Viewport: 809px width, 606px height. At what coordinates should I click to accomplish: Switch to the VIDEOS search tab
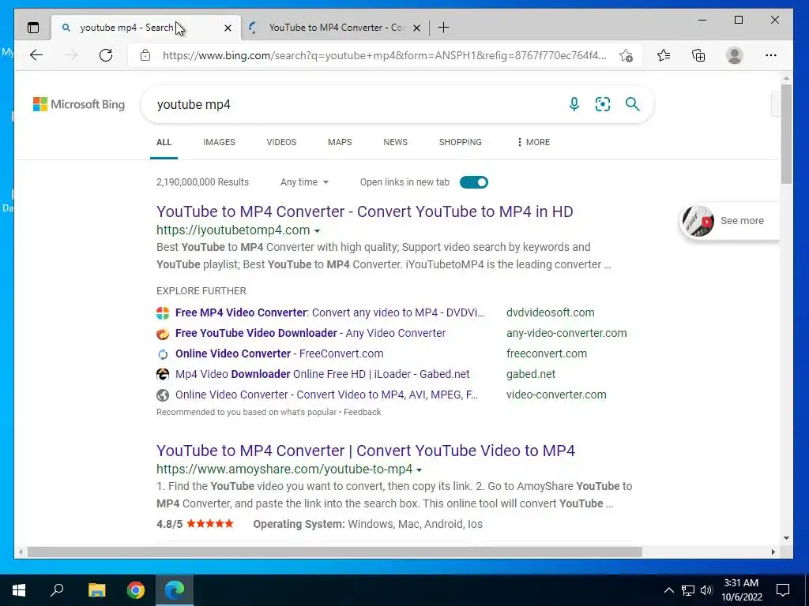pyautogui.click(x=281, y=142)
